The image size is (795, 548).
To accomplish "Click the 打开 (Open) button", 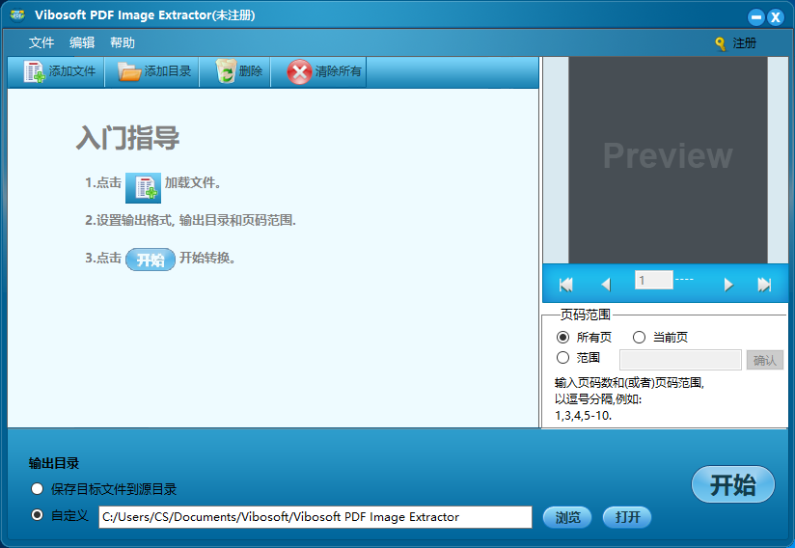I will pyautogui.click(x=627, y=517).
